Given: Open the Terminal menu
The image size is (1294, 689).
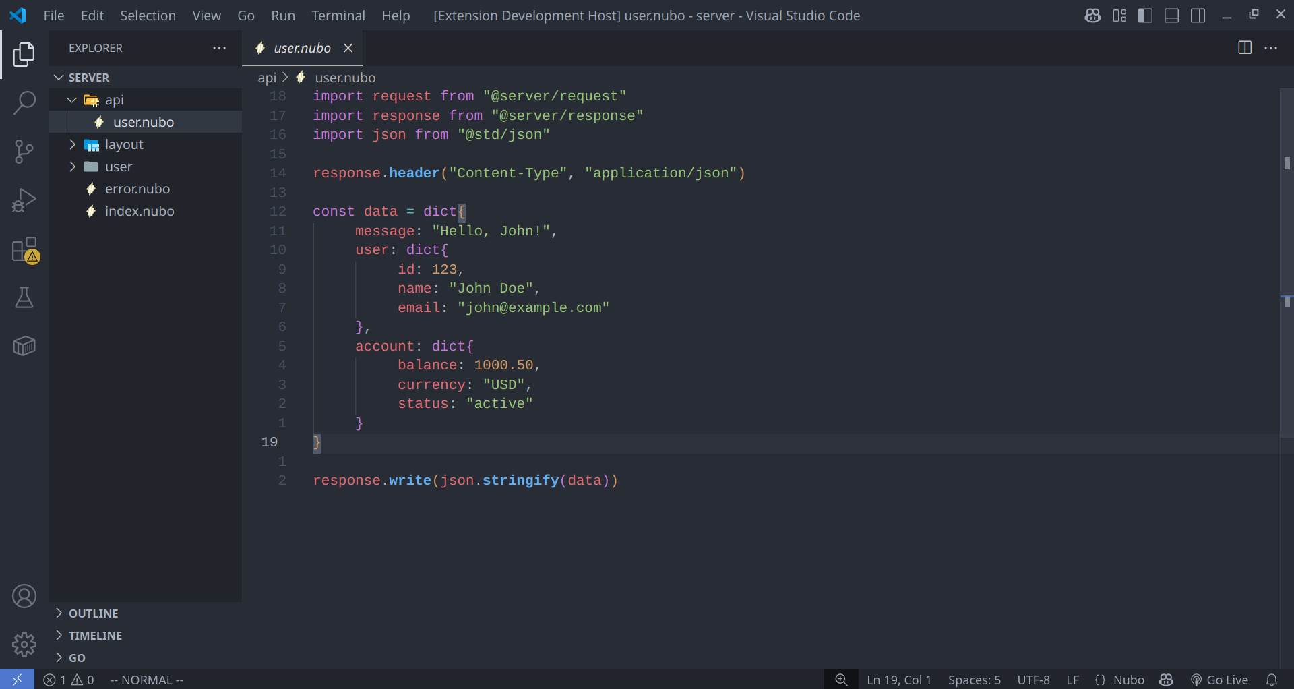Looking at the screenshot, I should [338, 16].
